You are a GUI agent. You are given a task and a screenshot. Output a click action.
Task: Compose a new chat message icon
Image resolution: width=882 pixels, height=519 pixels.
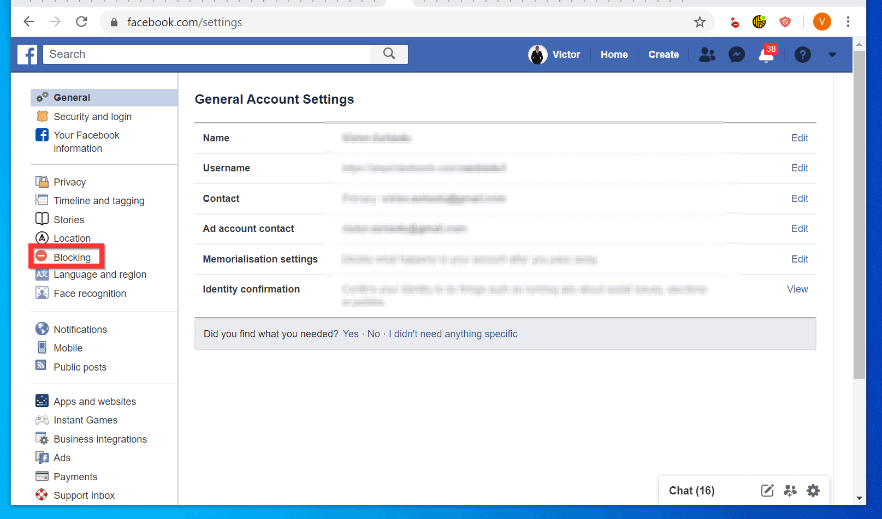click(767, 490)
